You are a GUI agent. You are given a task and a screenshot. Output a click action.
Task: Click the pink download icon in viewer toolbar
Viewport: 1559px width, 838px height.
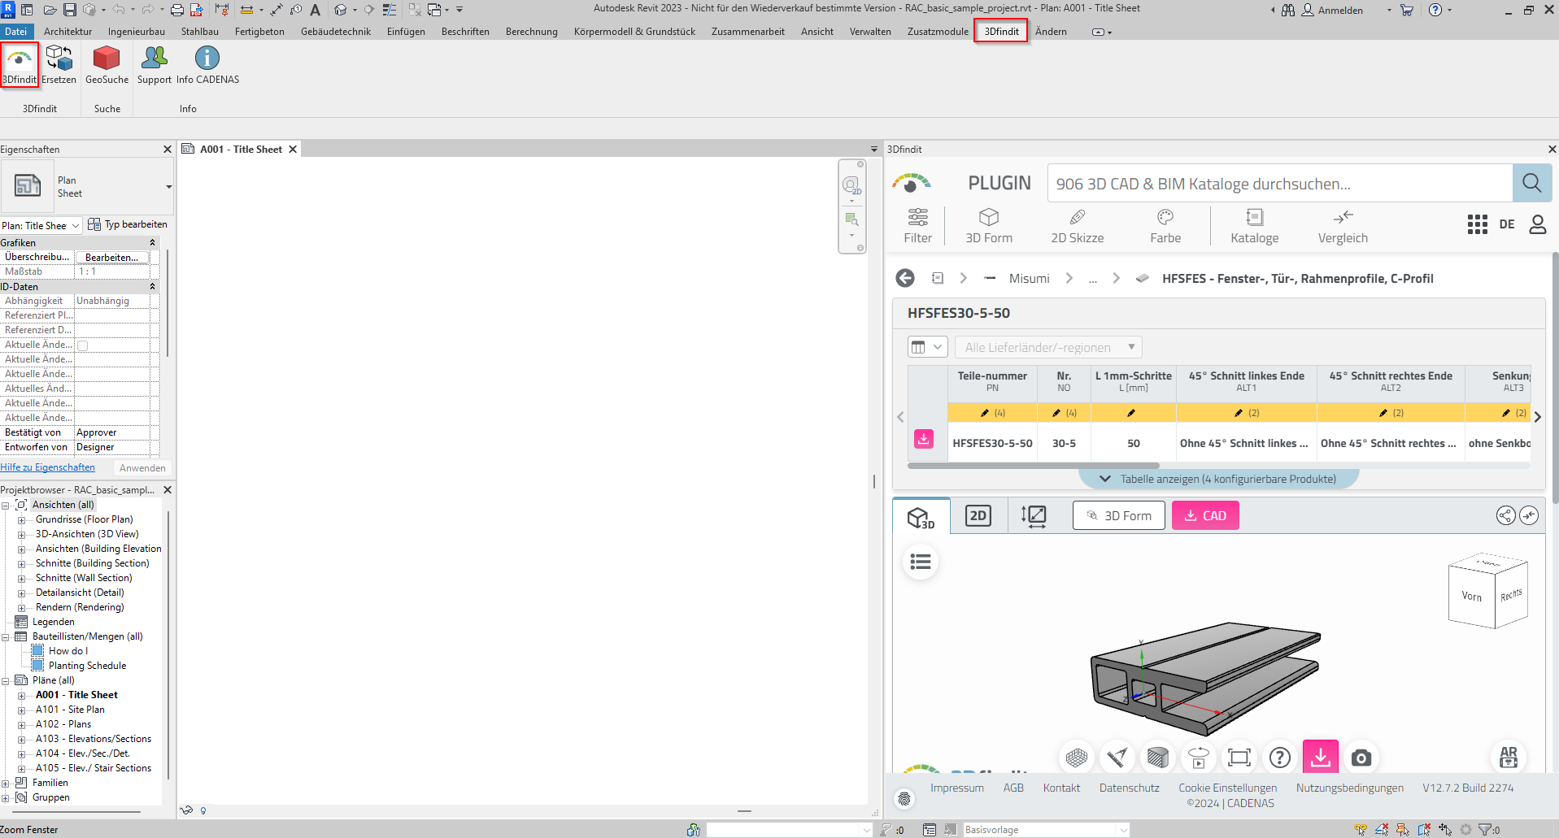(1320, 757)
